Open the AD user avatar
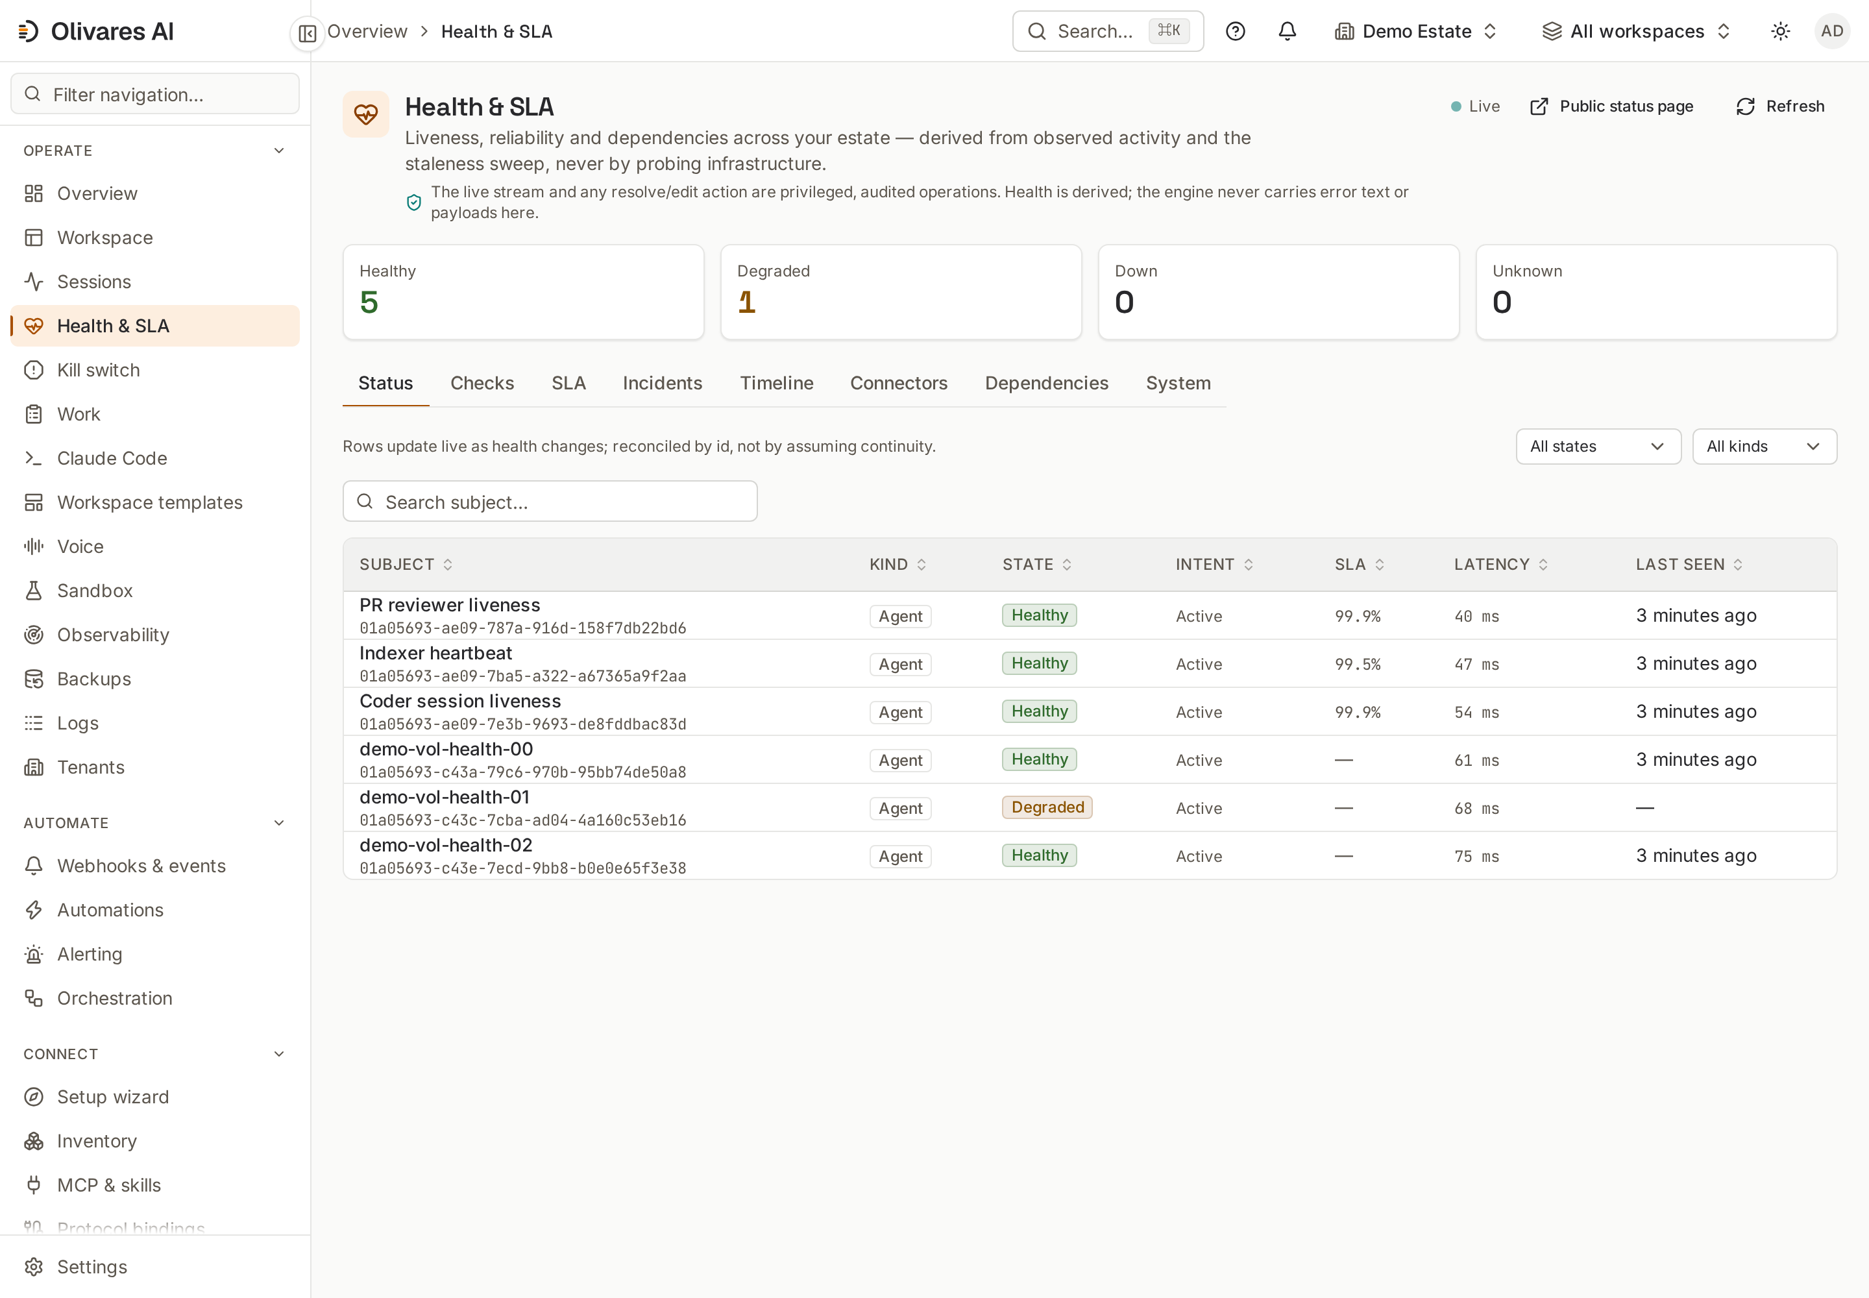Viewport: 1869px width, 1298px height. pos(1831,32)
